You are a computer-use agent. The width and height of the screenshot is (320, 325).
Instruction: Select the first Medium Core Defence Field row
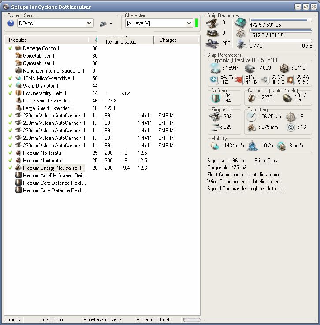[x=102, y=183]
